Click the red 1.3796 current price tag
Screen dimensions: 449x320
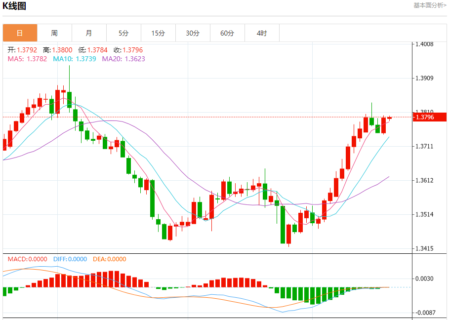[x=430, y=117]
